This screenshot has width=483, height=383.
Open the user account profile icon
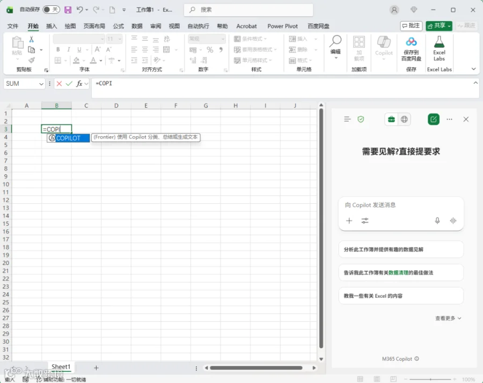click(394, 10)
